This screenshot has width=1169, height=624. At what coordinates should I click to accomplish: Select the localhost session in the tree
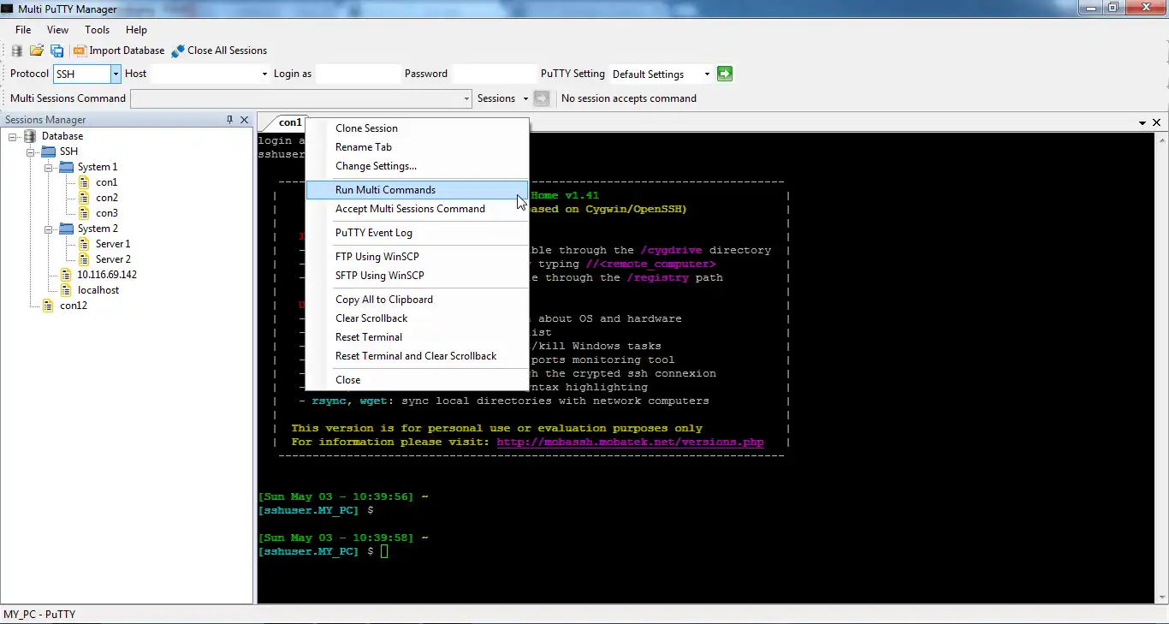[98, 290]
